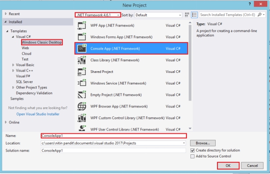The height and width of the screenshot is (174, 270).
Task: Expand the Visual C++ node
Action: (13, 71)
